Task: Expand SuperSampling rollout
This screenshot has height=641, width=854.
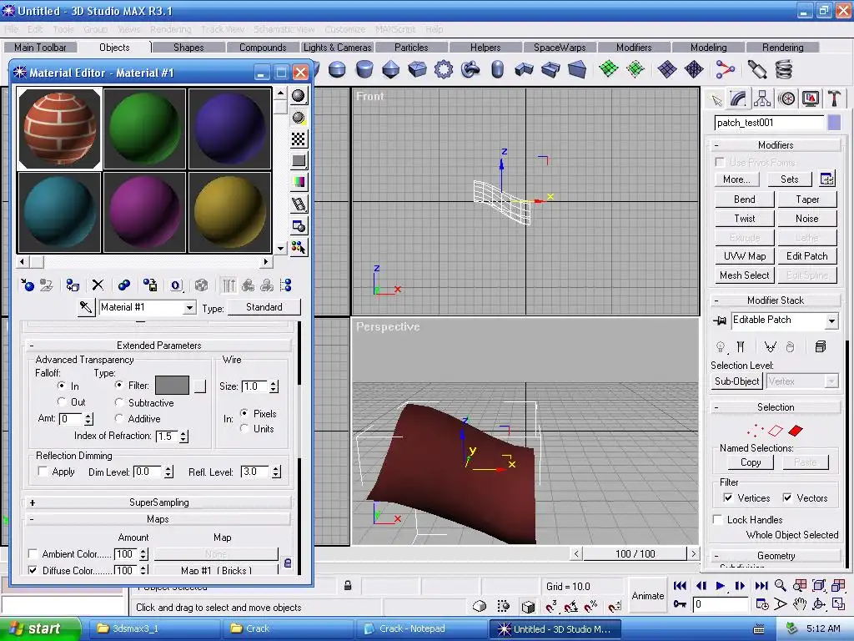Action: click(158, 502)
